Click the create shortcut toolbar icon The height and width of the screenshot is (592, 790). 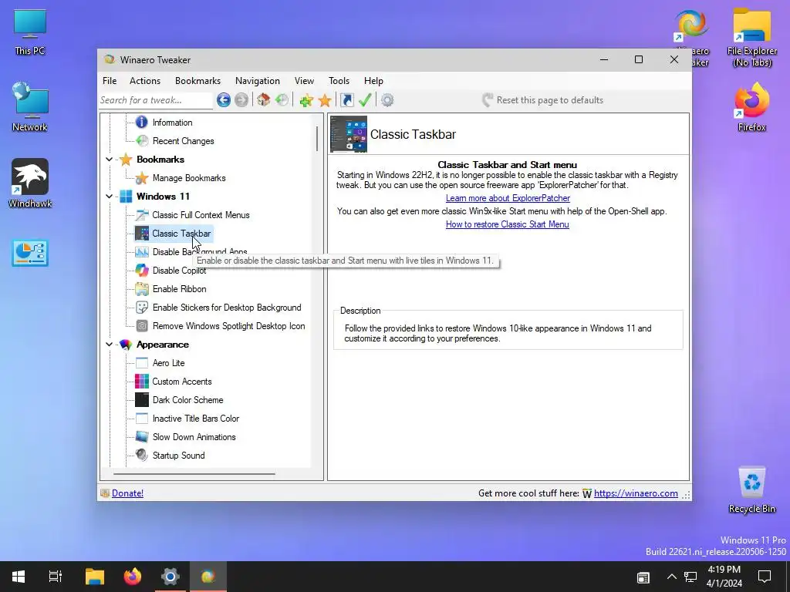347,100
